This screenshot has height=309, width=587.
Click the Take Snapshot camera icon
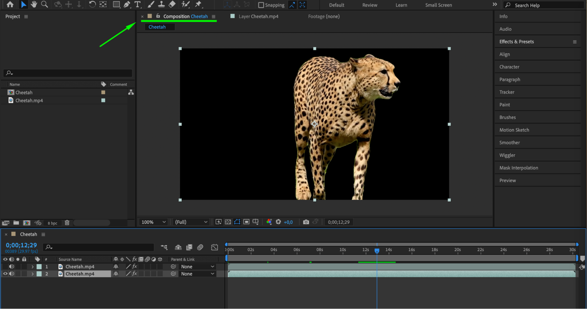point(306,222)
